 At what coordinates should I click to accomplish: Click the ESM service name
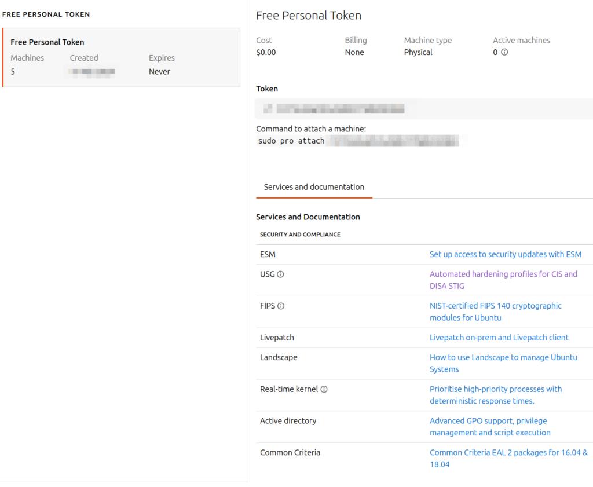click(268, 254)
